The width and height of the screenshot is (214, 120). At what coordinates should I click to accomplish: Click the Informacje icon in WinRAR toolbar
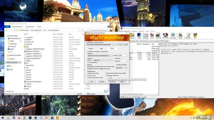tap(173, 36)
